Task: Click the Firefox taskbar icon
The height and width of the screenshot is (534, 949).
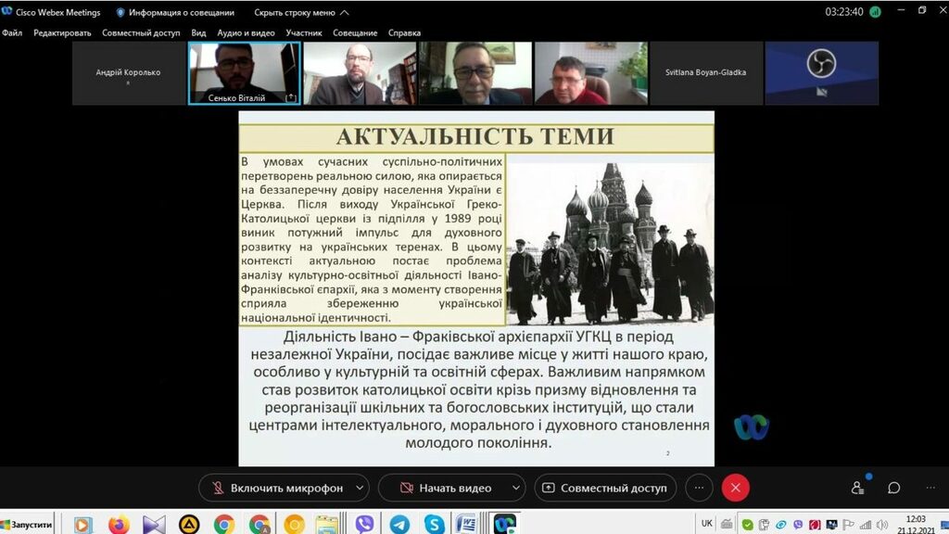Action: (x=119, y=525)
